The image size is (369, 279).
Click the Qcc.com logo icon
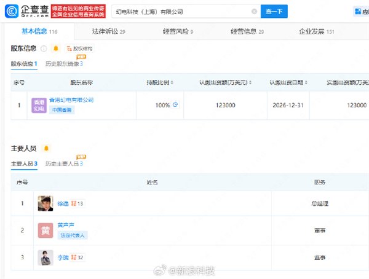(x=12, y=11)
